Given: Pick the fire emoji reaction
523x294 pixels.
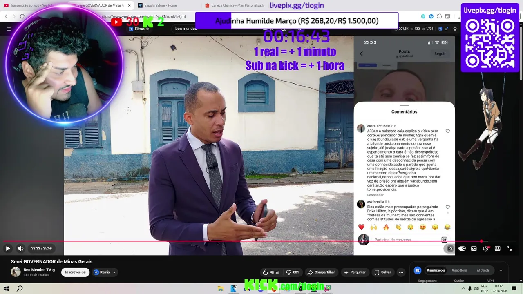Looking at the screenshot, I should tap(386, 227).
